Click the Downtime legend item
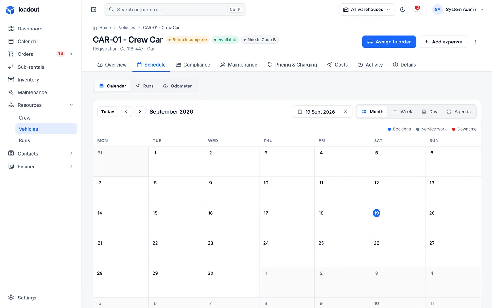This screenshot has height=308, width=492. coord(464,129)
